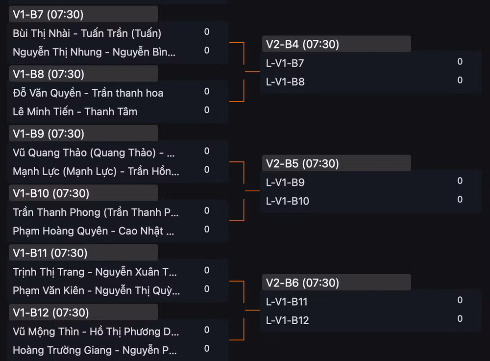Open match header V2-B4 (07:30)
The image size is (490, 361).
point(336,44)
